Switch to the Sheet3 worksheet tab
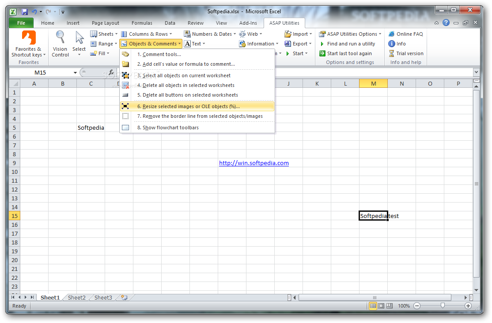 point(103,297)
